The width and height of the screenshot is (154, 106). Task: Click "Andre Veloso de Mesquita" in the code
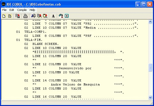coord(75,84)
